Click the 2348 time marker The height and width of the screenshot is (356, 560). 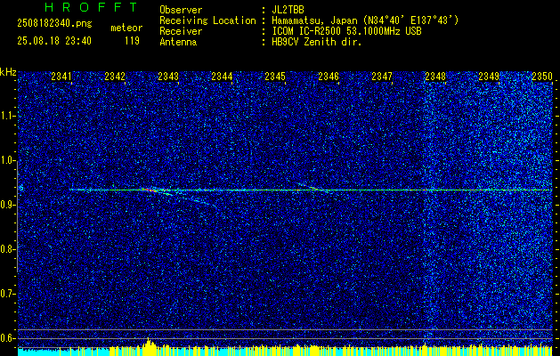click(435, 76)
